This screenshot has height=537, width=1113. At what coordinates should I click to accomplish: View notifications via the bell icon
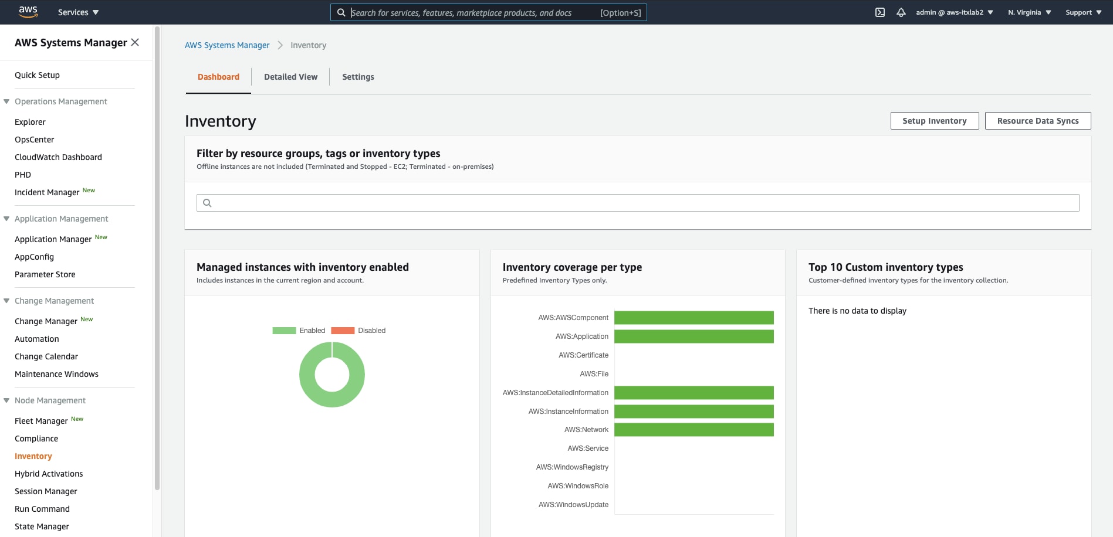click(901, 12)
